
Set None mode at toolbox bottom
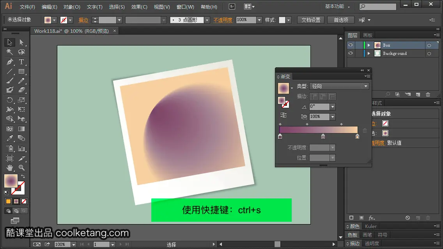click(24, 202)
